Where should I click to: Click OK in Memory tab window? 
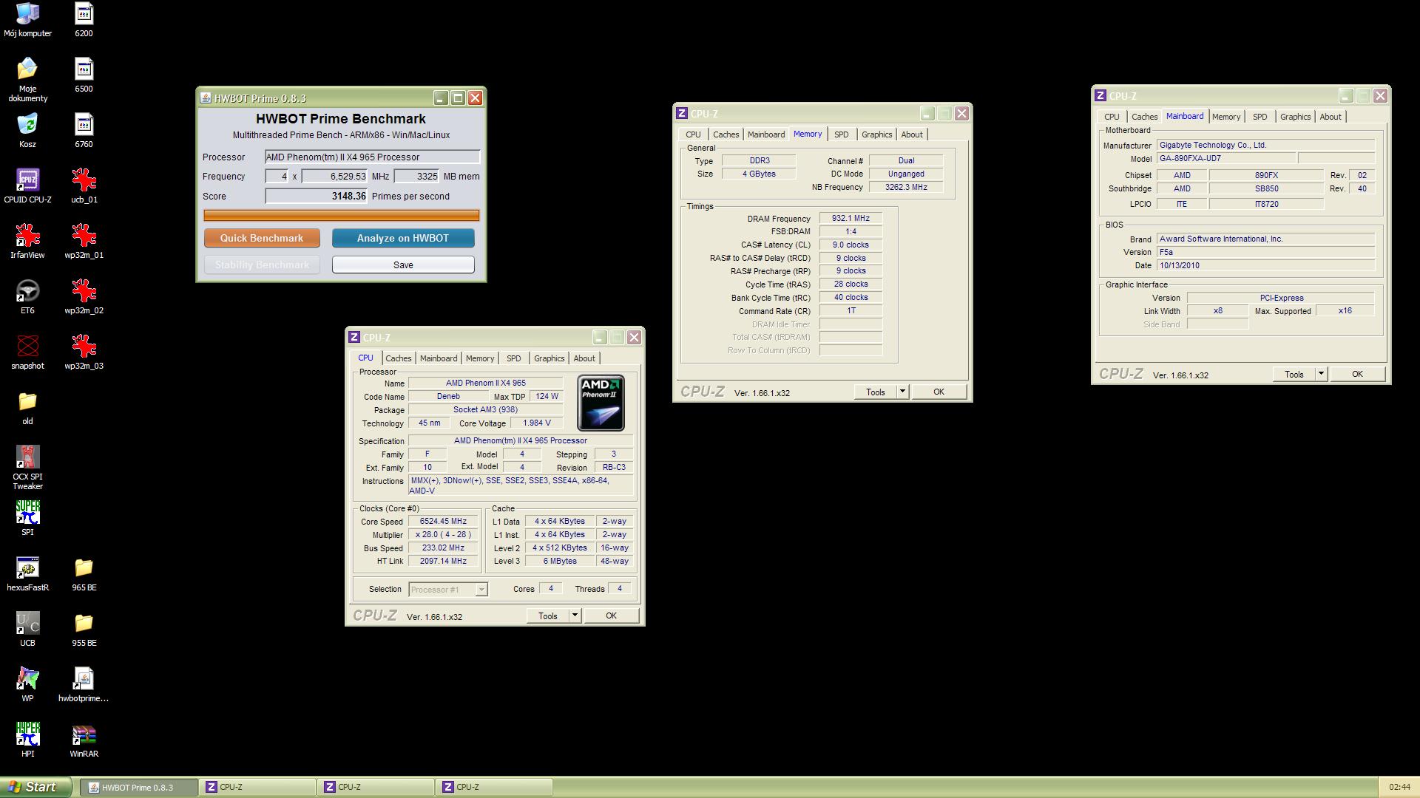tap(939, 392)
